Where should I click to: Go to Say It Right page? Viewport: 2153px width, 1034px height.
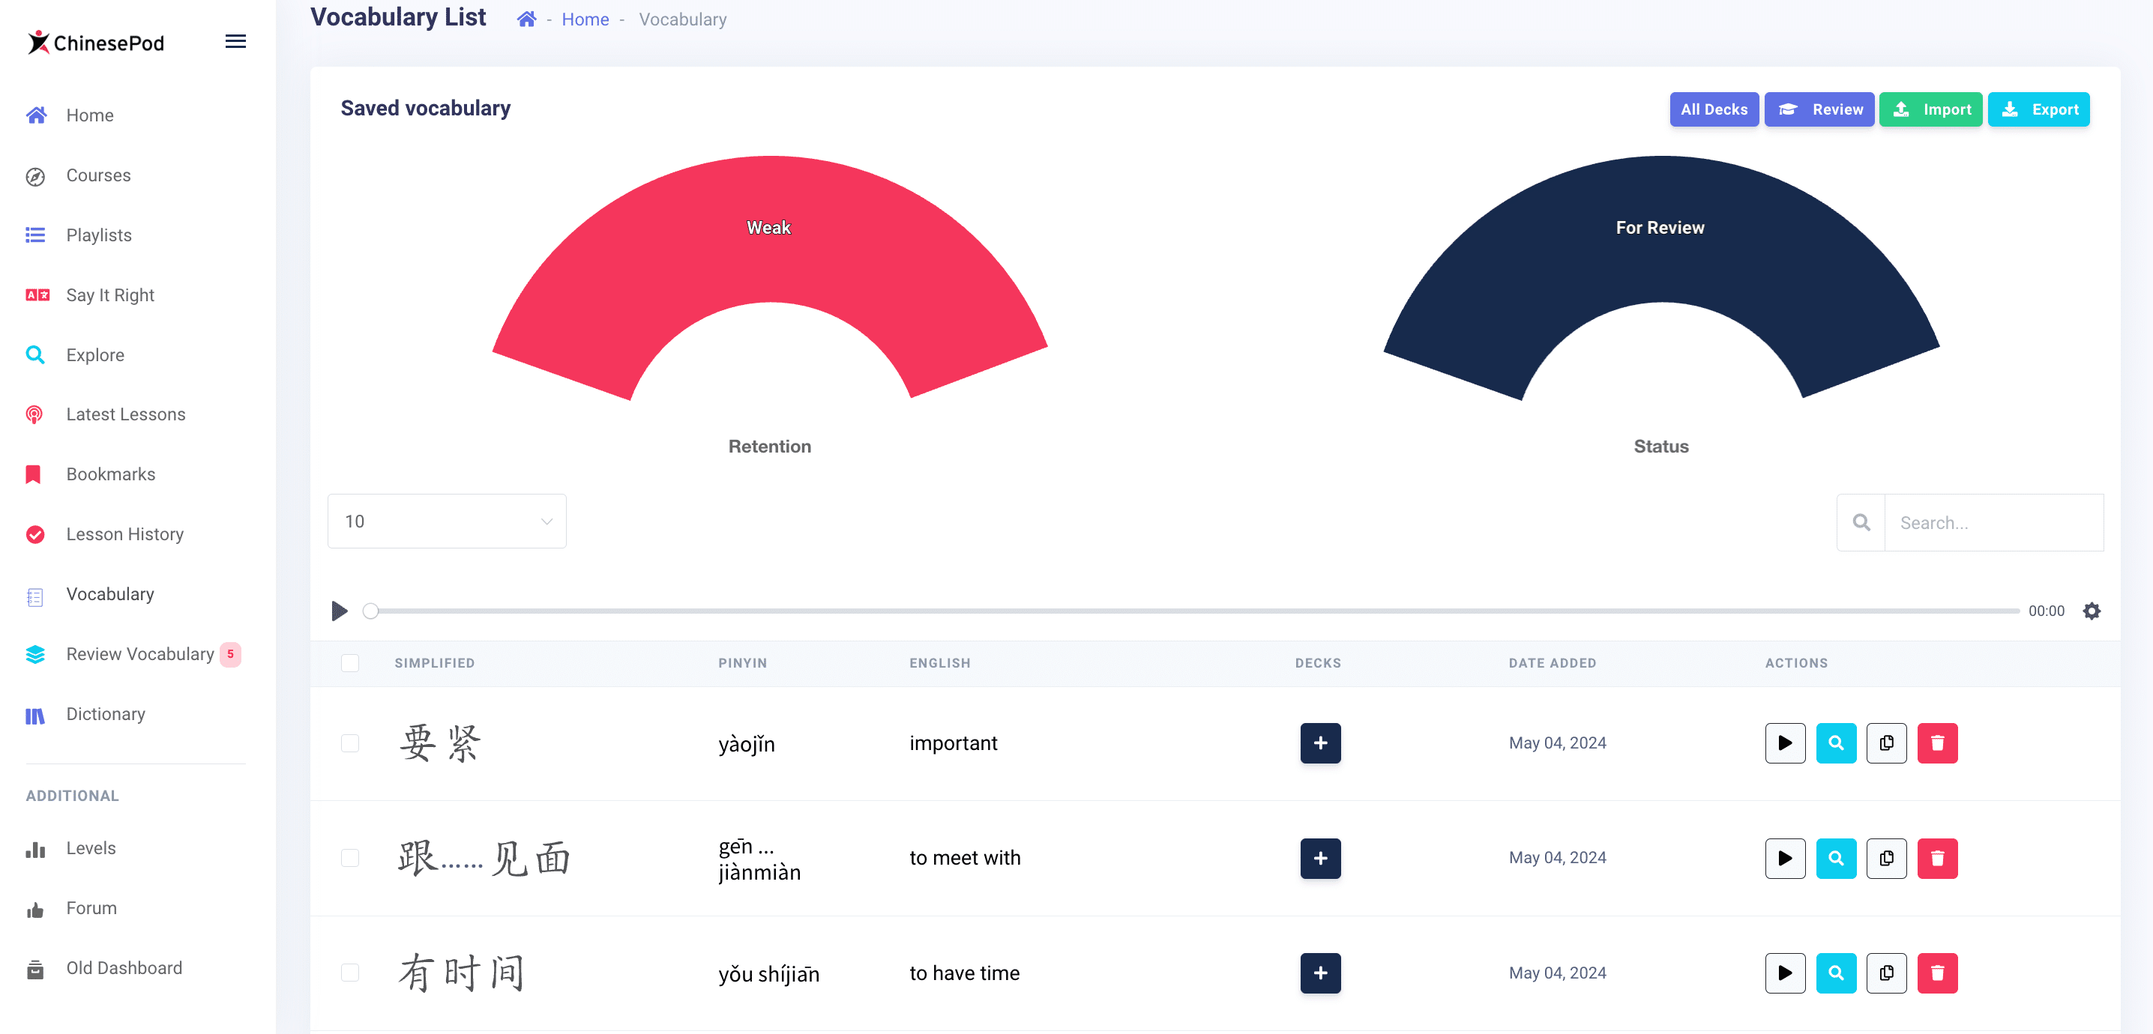(x=110, y=294)
